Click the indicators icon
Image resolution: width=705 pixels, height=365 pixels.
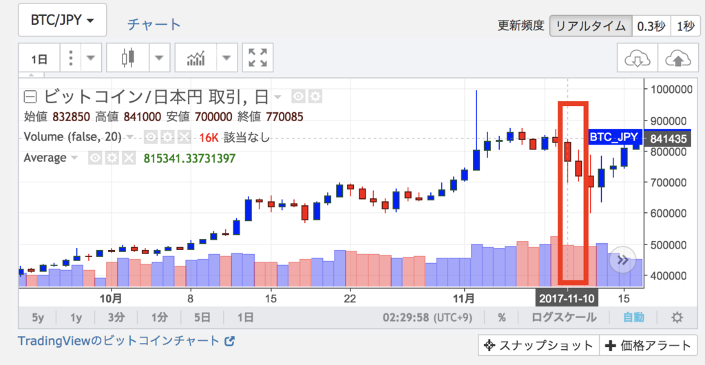196,58
